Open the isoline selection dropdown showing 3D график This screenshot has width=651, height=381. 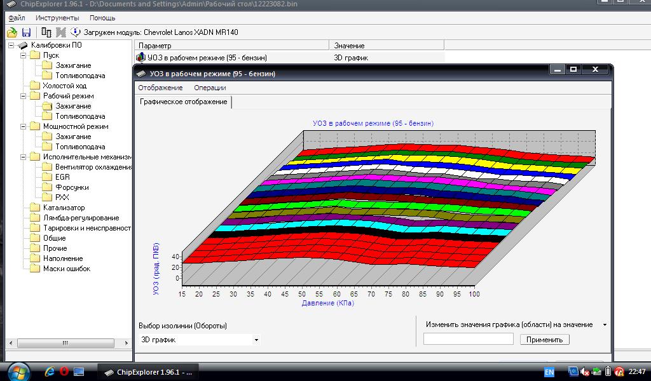tap(256, 340)
